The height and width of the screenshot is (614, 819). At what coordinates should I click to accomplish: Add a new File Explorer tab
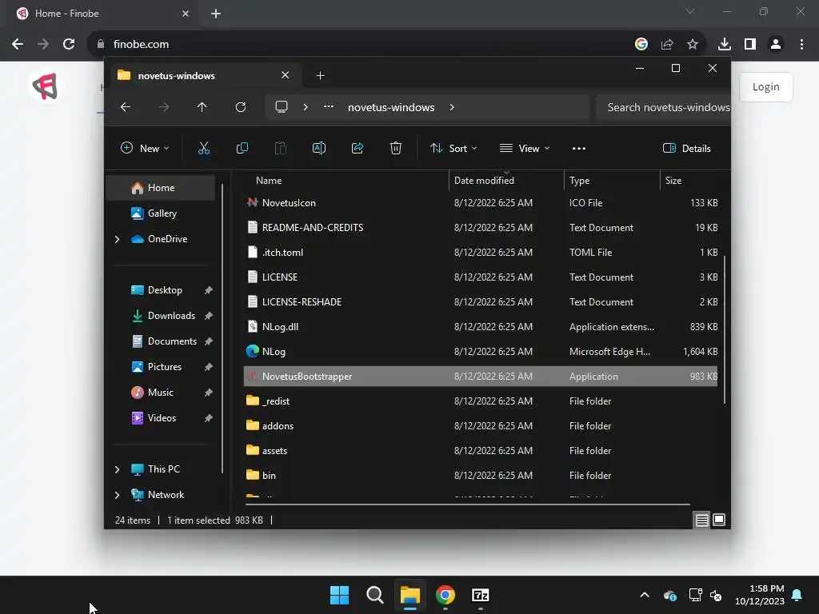coord(320,76)
